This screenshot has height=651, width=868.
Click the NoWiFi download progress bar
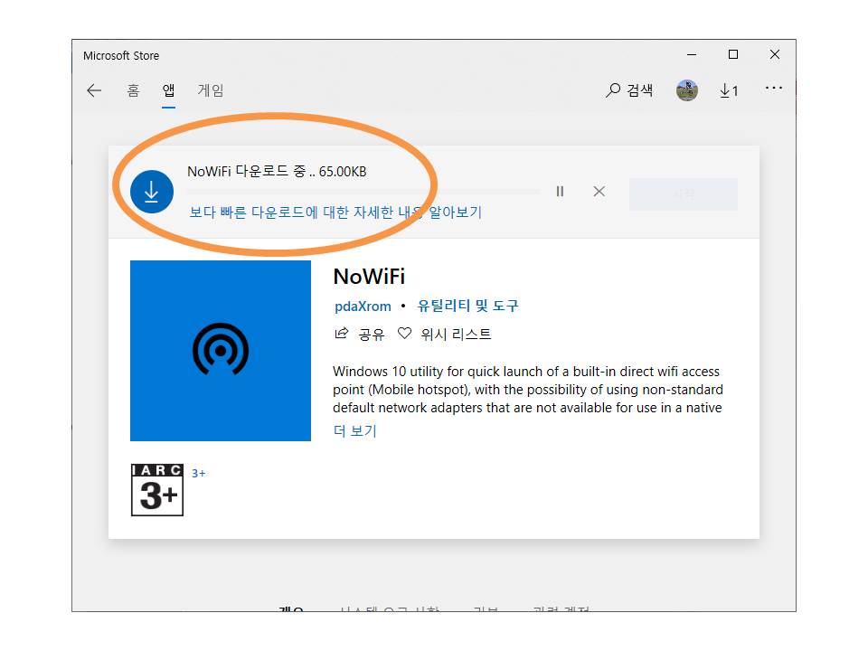[x=363, y=192]
